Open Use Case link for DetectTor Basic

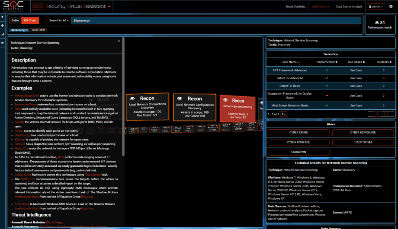pyautogui.click(x=356, y=86)
